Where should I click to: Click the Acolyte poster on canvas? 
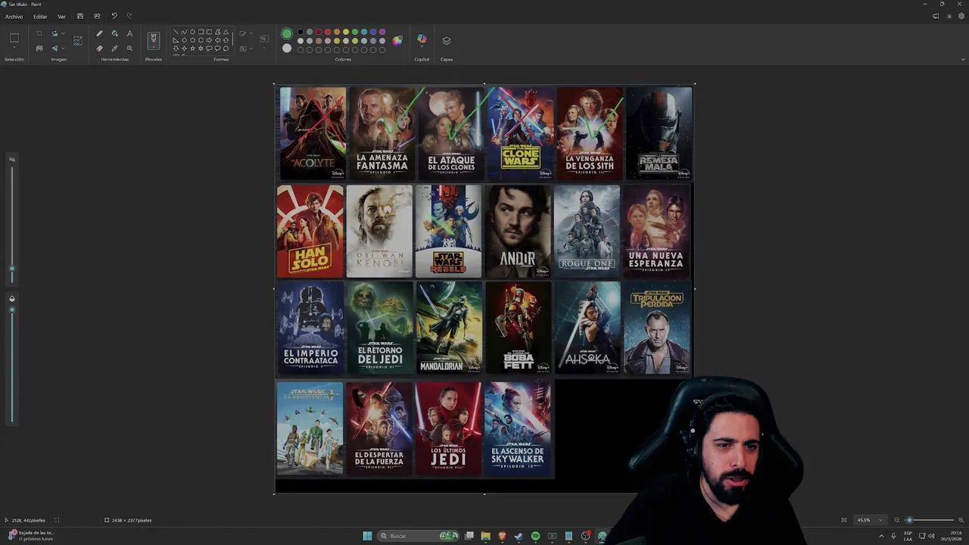pos(313,133)
